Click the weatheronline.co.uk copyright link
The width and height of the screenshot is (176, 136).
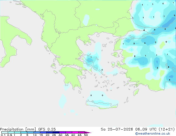tap(152, 134)
